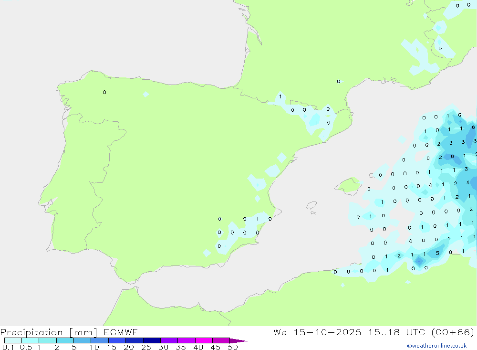Viewport: 477px width, 350px height.
Task: Click the value 4 precipitation label
Action: coord(468,182)
